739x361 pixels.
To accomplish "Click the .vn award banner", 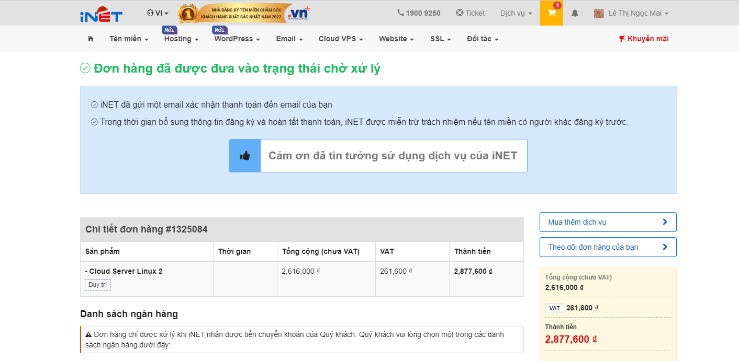I will tap(244, 14).
